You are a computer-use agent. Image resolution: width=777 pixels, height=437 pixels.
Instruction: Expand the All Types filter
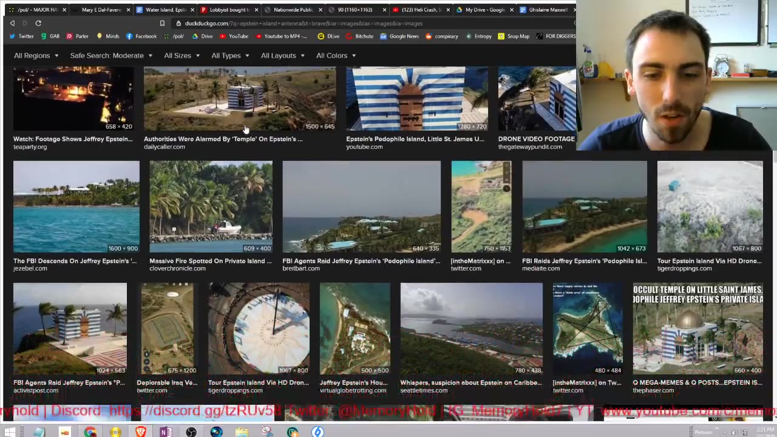tap(230, 56)
